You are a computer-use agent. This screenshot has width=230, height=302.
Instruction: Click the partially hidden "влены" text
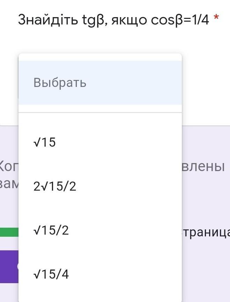tap(203, 167)
